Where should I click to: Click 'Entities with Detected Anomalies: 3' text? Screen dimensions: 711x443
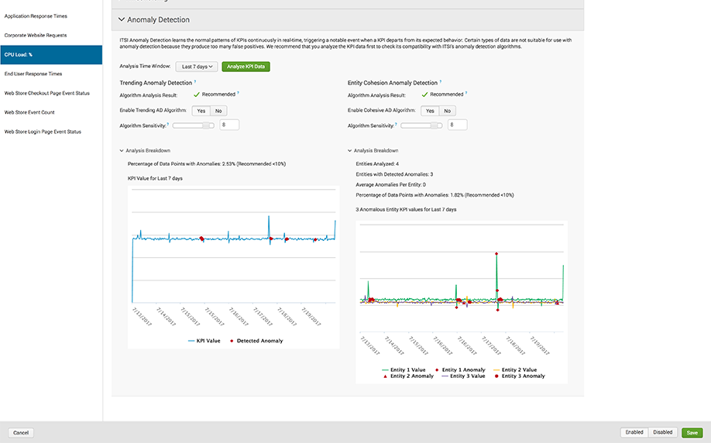(394, 174)
